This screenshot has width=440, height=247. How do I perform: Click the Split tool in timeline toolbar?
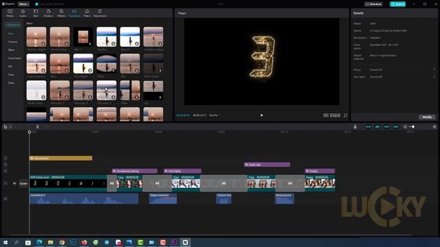(x=37, y=127)
